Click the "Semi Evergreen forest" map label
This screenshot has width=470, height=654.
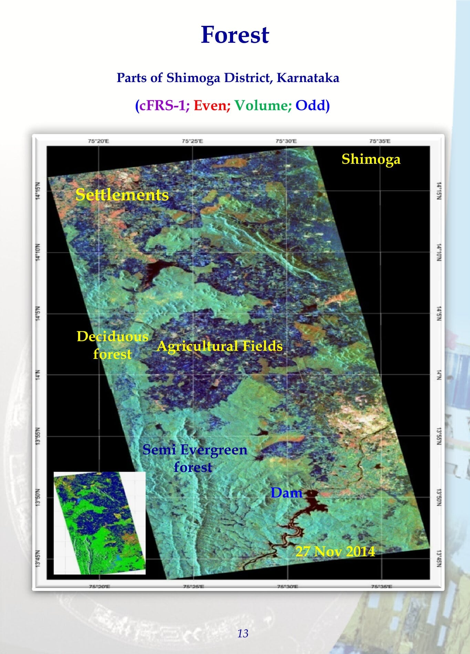pyautogui.click(x=195, y=458)
